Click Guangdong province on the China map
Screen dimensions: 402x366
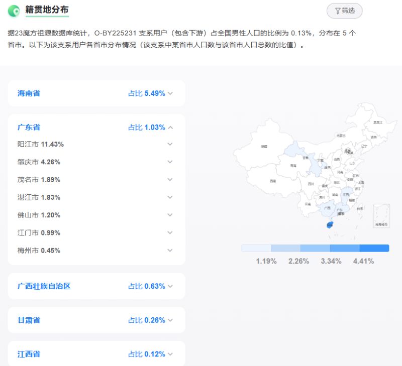coord(340,210)
